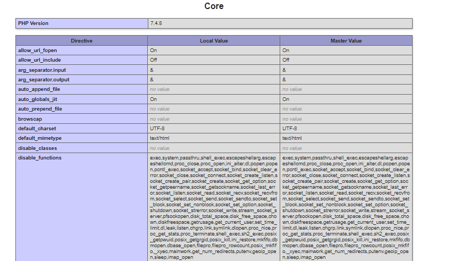This screenshot has height=261, width=461.
Task: Click the arg_separator.input directive name
Action: tap(42, 70)
